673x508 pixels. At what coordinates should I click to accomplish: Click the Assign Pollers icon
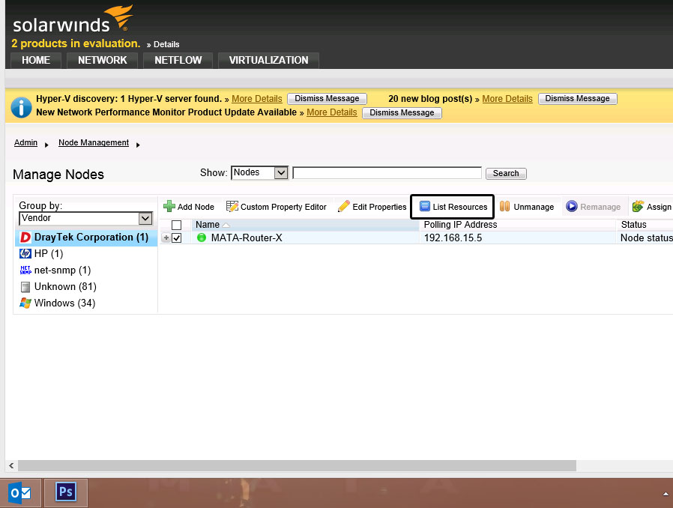(639, 206)
